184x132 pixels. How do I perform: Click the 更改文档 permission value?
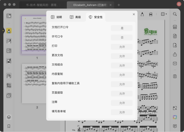coord(122,56)
